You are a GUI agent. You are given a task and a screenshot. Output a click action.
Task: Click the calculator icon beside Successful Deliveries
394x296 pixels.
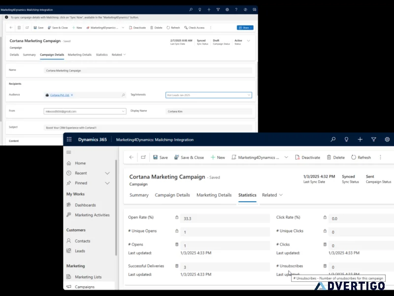pyautogui.click(x=177, y=266)
